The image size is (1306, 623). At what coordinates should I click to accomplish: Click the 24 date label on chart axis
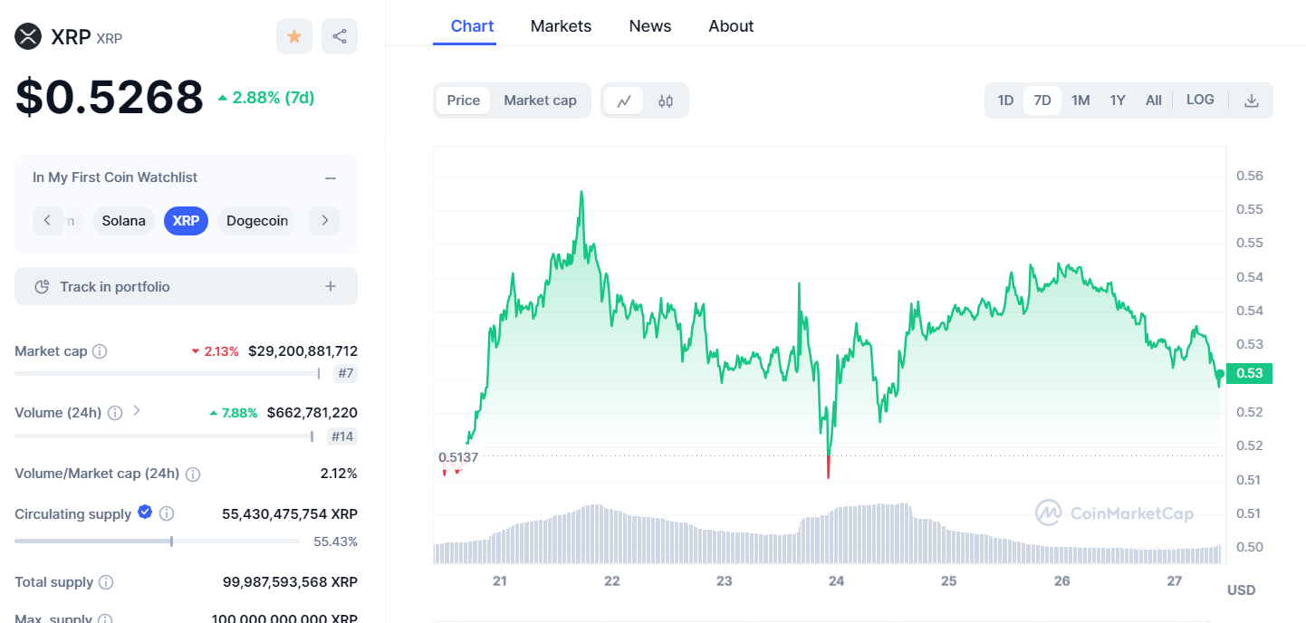(836, 580)
